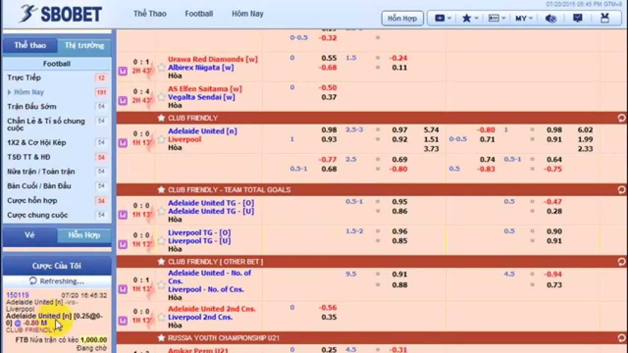Viewport: 628px width, 353px height.
Task: Open the star favorites dropdown in toolbar
Action: click(470, 18)
